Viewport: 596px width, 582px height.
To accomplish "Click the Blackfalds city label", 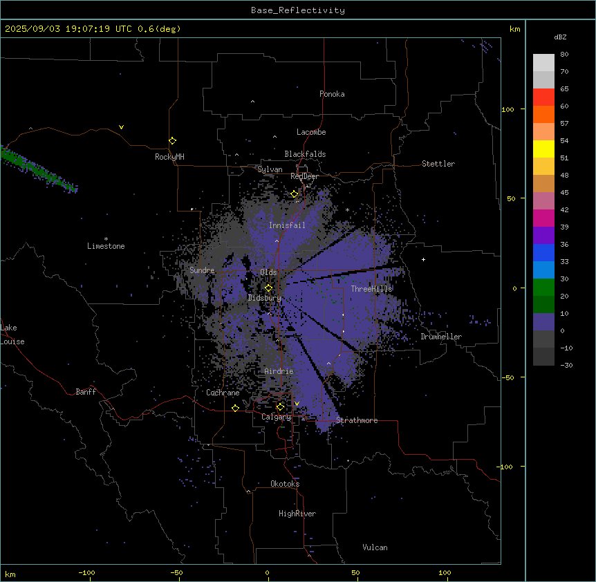I will pyautogui.click(x=305, y=154).
